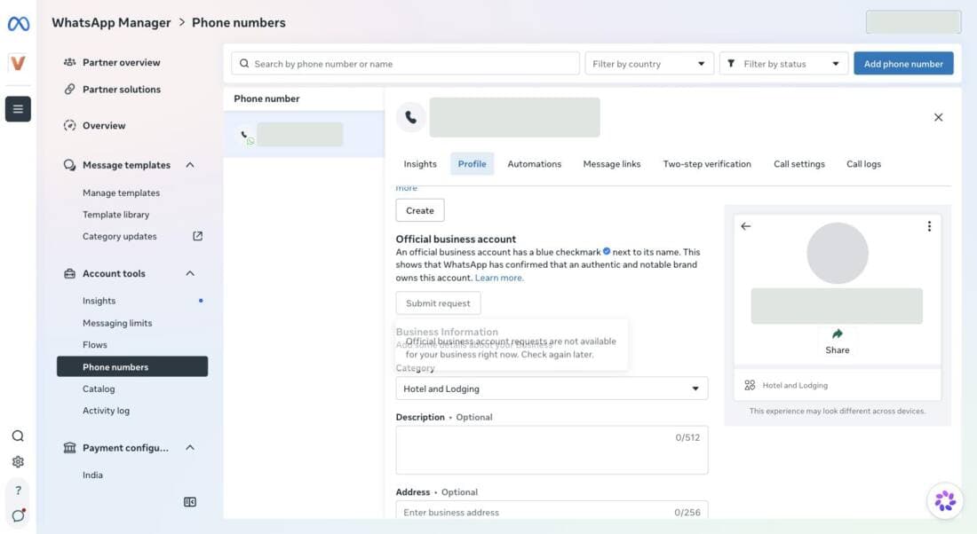Open the Call settings tab

(x=798, y=164)
